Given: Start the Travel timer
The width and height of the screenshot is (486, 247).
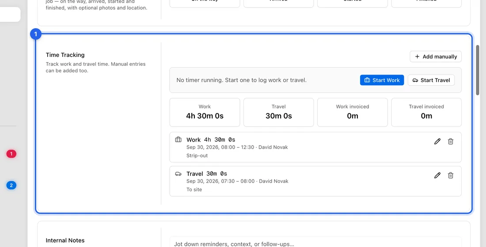Looking at the screenshot, I should click(x=431, y=80).
